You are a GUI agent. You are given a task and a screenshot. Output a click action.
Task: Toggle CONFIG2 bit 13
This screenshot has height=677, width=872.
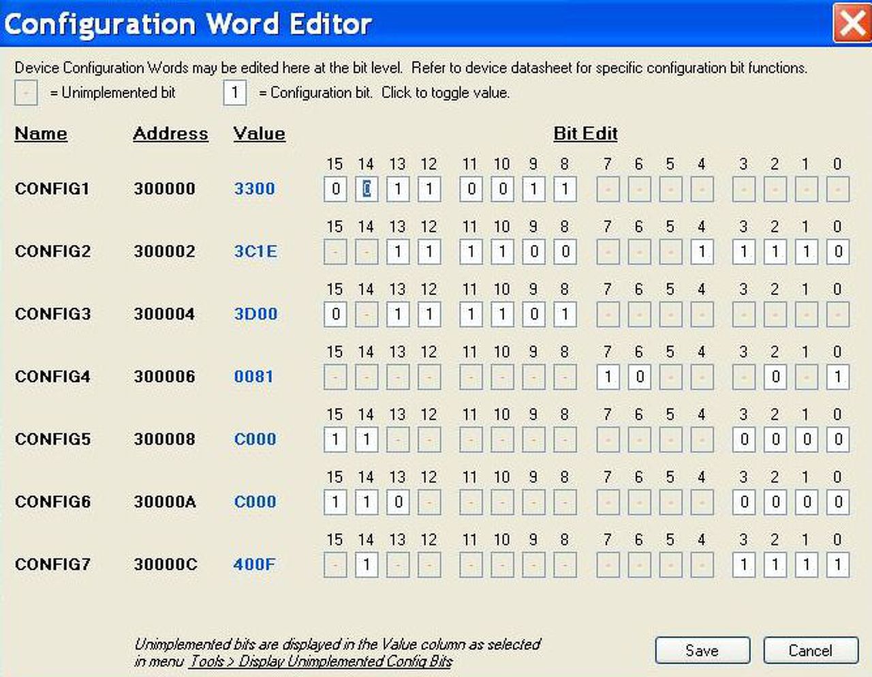tap(398, 251)
